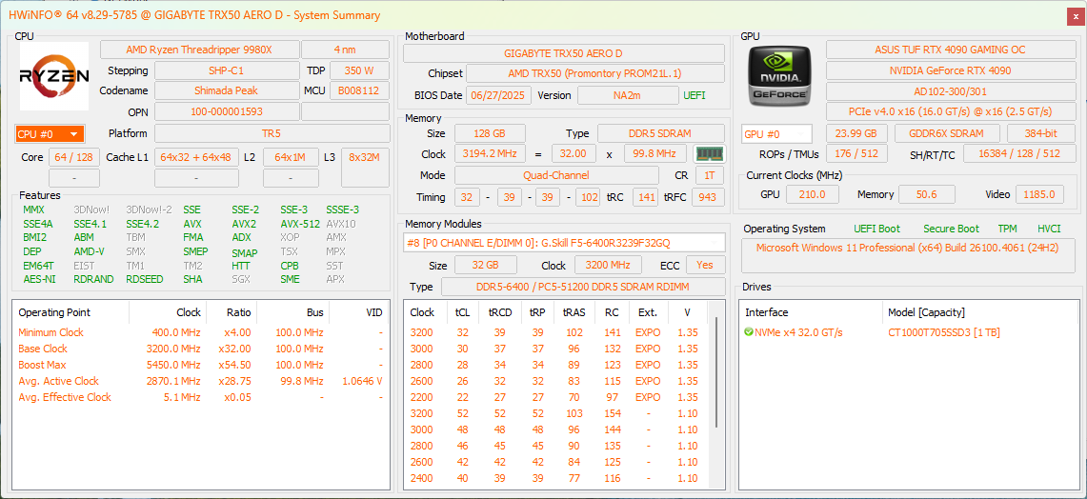1087x499 pixels.
Task: Click the 3194.2 MHz memory clock field
Action: pos(490,154)
